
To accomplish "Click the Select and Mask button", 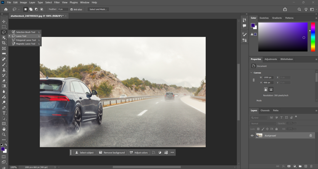I will 98,9.
